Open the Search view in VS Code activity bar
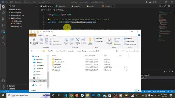The image size is (175, 98). (x=3, y=13)
